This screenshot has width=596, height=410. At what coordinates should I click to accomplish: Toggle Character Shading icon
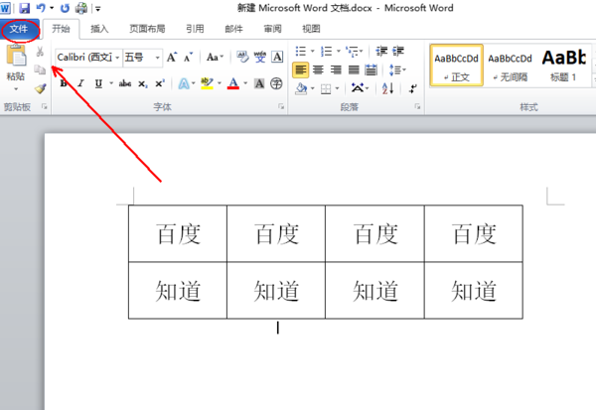pyautogui.click(x=259, y=83)
